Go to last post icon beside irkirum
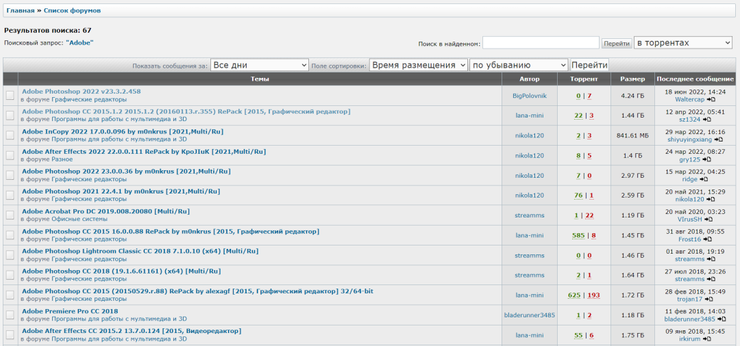 click(706, 339)
